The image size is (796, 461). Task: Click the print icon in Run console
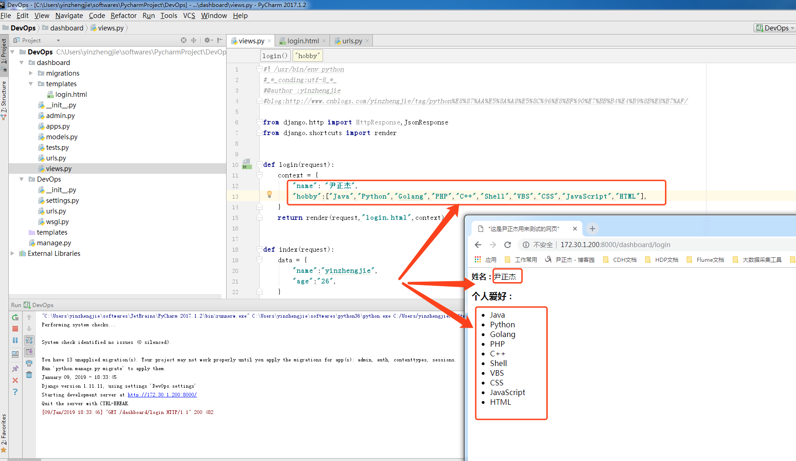pyautogui.click(x=29, y=363)
